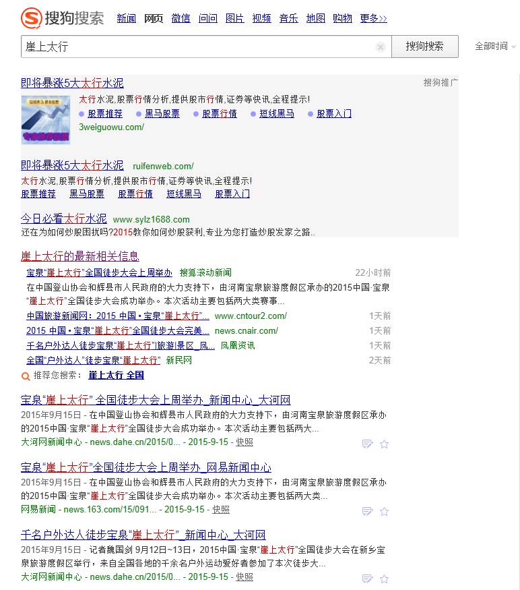520x590 pixels.
Task: Open the ad thumbnail image for 太行水泥
Action: tap(46, 119)
